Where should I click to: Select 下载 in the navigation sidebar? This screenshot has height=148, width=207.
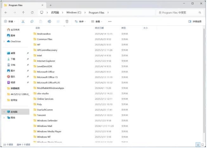13,59
